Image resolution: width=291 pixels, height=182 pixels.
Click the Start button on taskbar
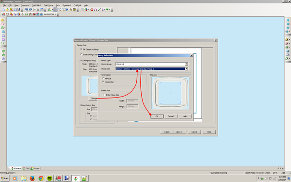tap(5, 178)
